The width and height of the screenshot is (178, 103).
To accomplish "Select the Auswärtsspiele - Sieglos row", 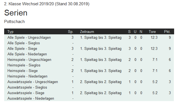I will pyautogui.click(x=89, y=87).
